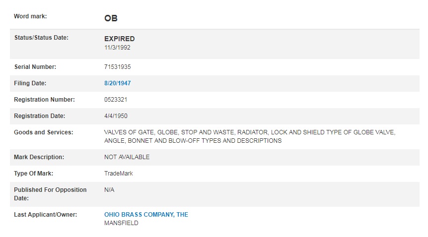Image resolution: width=428 pixels, height=237 pixels.
Task: Open the OHIO BRASS COMPANY, THE owner link
Action: [x=146, y=215]
